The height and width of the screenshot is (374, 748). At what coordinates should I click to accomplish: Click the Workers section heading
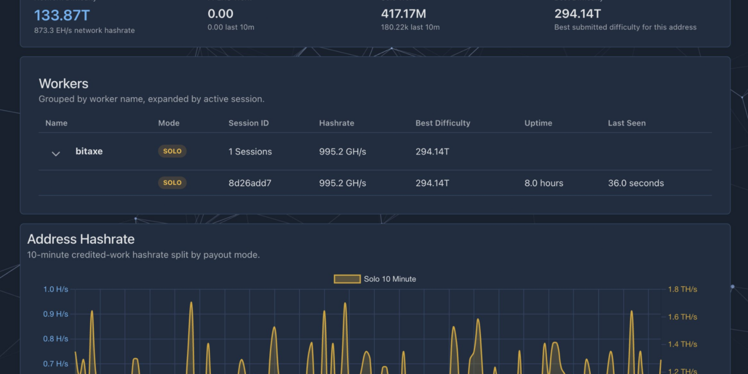pyautogui.click(x=64, y=84)
